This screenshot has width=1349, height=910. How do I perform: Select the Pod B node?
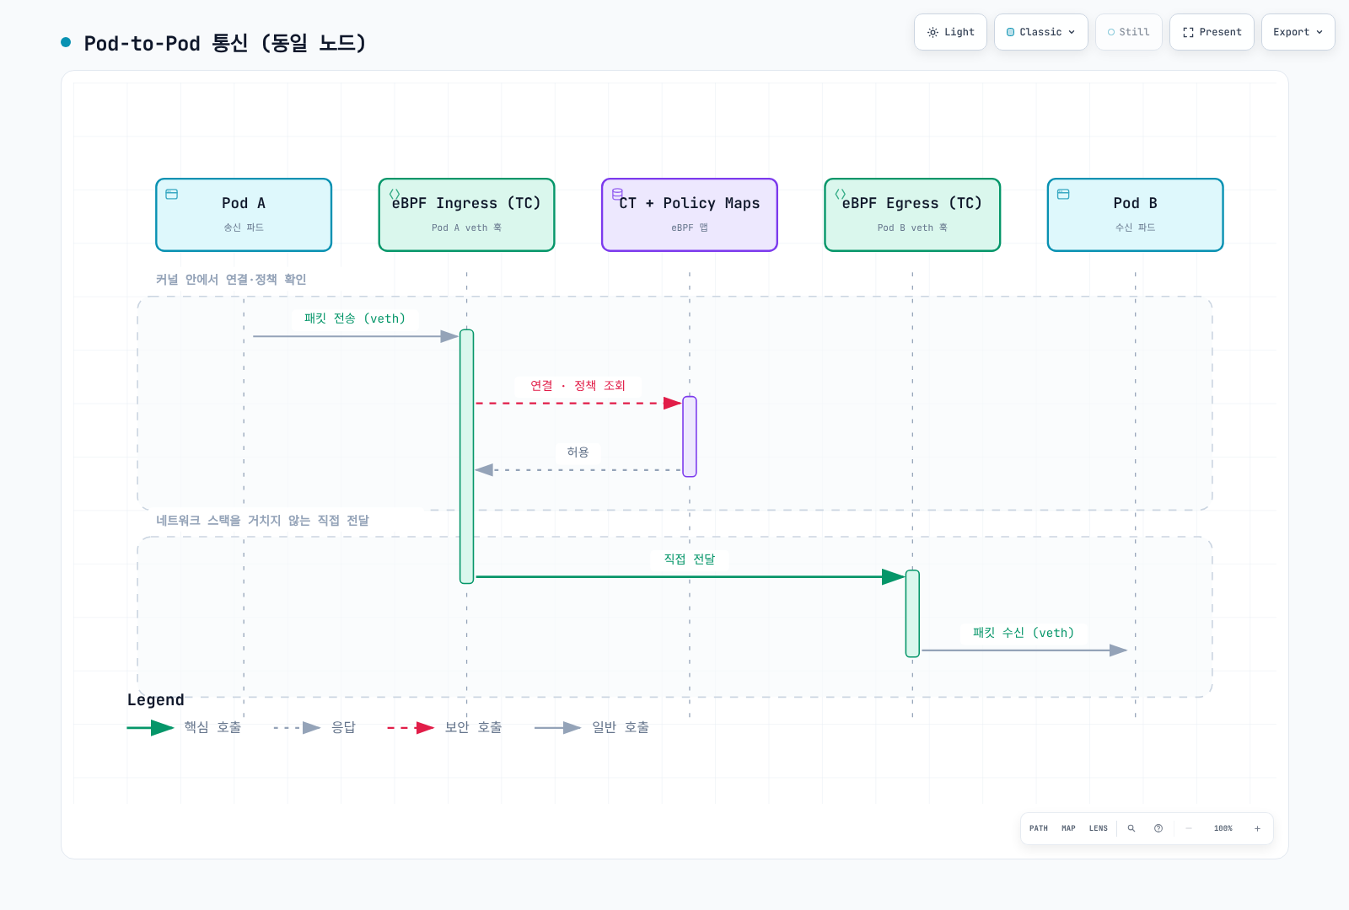pos(1135,215)
